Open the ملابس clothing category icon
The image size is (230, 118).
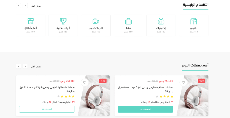[194, 21]
